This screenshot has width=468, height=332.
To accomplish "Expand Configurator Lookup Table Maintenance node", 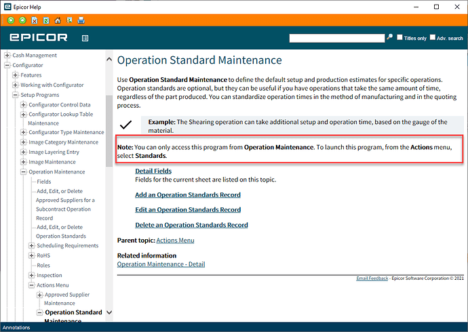I will (x=23, y=115).
